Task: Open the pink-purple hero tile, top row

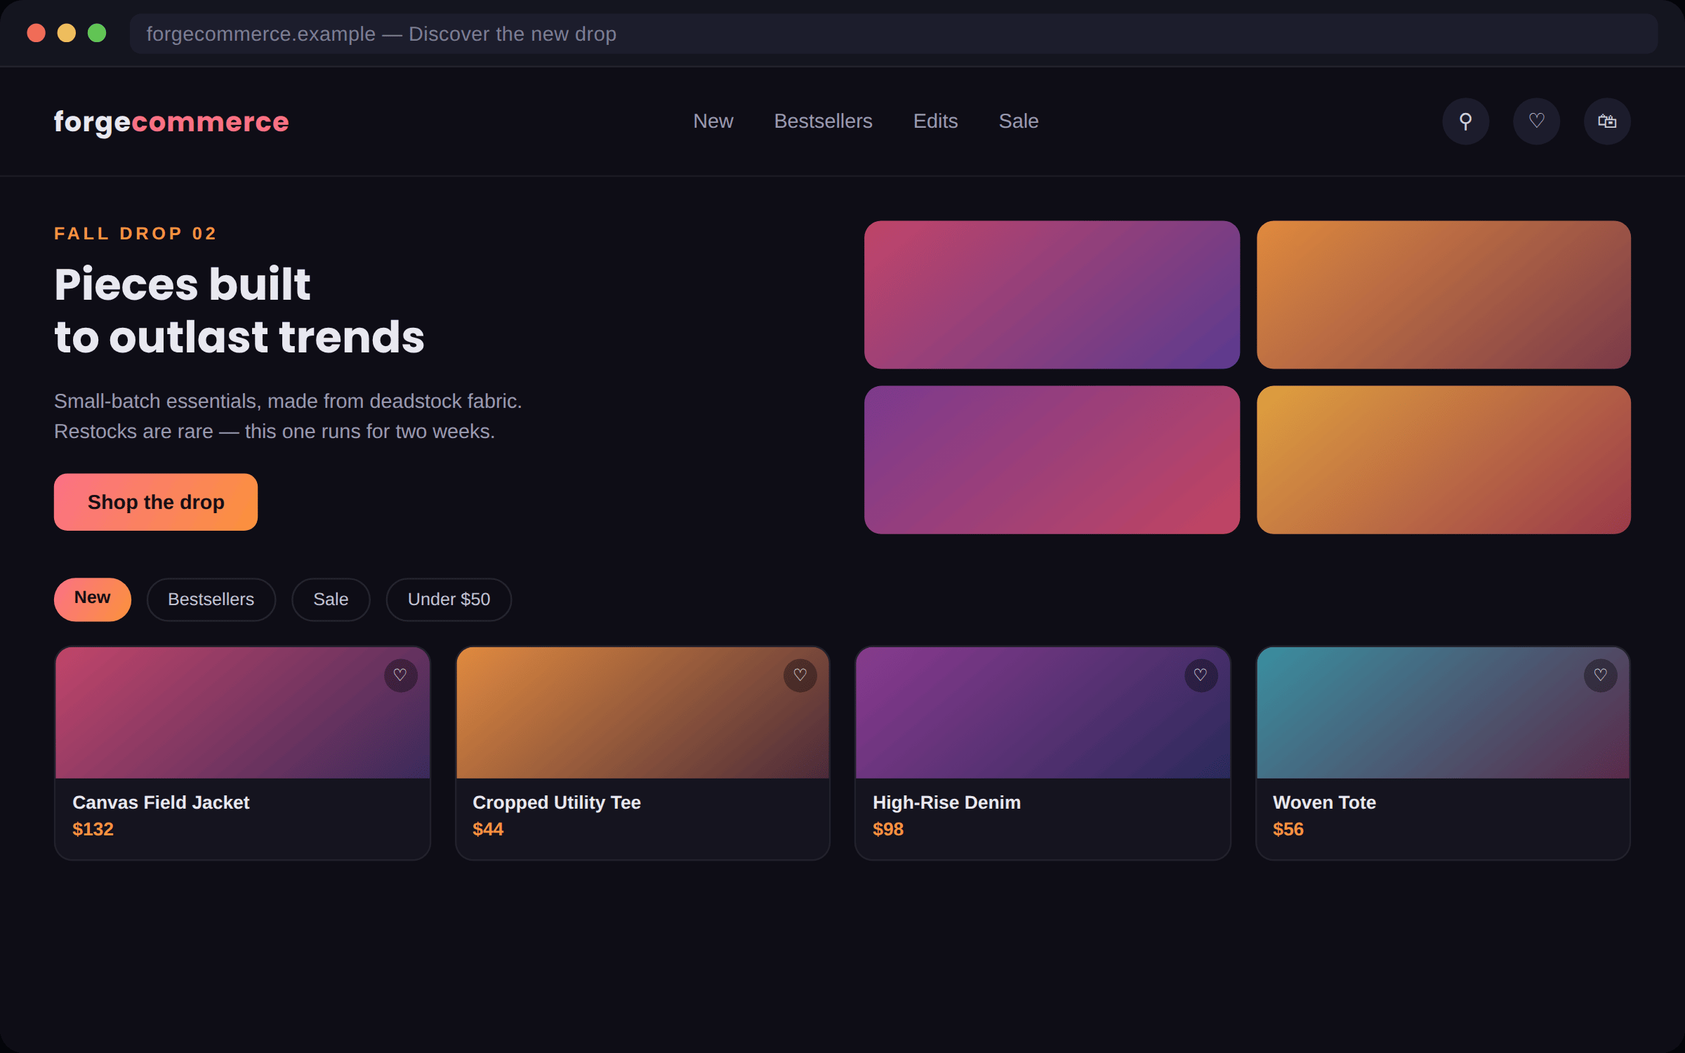Action: click(1052, 295)
